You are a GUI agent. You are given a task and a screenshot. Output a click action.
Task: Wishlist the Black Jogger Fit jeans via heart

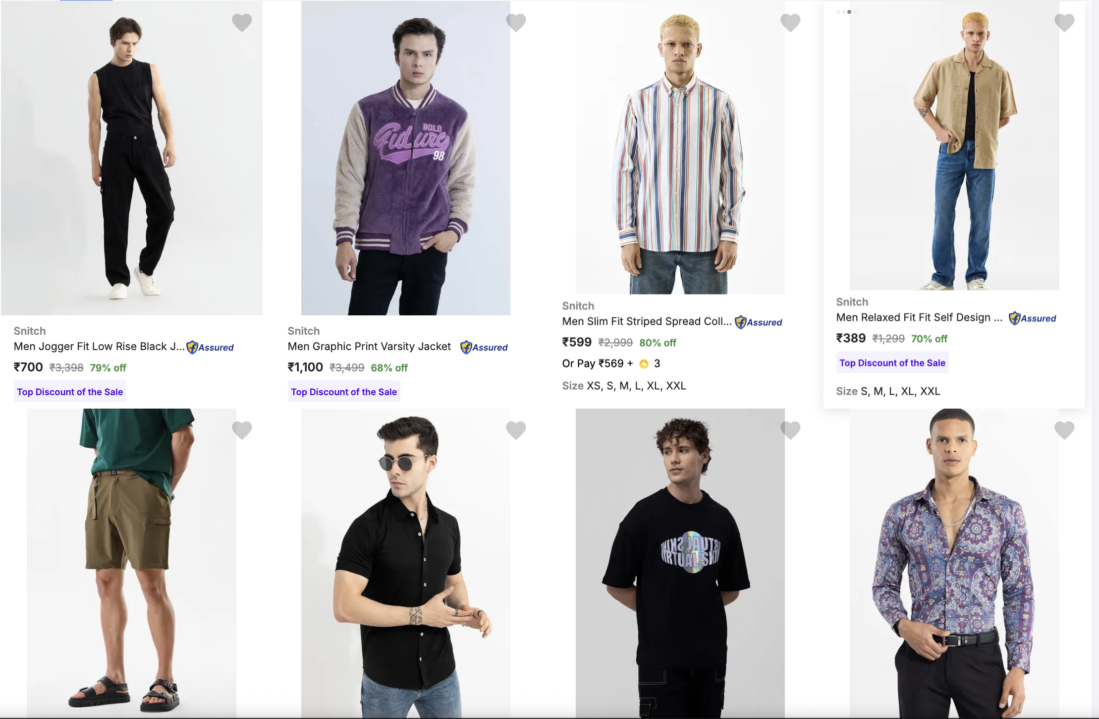242,22
